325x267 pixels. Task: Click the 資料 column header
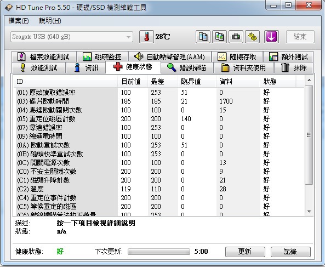tap(238, 82)
